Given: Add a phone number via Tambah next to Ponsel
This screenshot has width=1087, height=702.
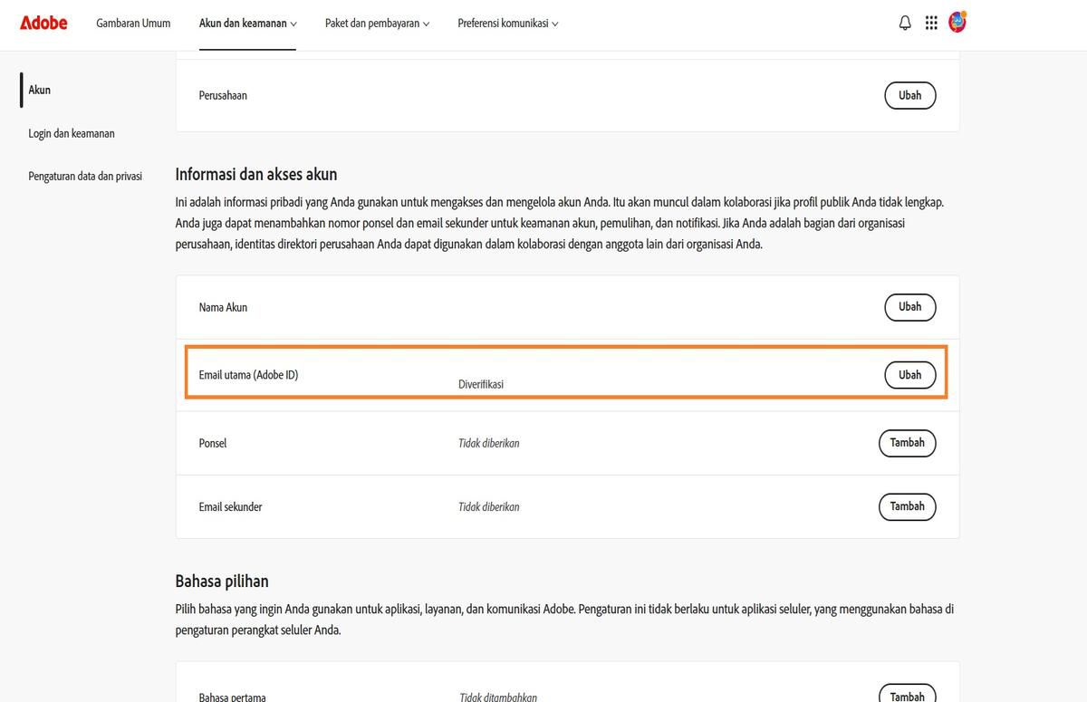Looking at the screenshot, I should [x=907, y=443].
